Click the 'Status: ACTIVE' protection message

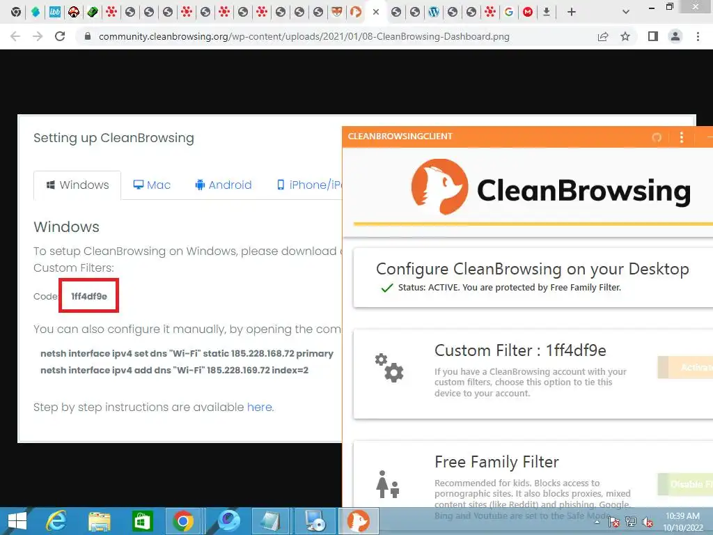click(x=509, y=288)
